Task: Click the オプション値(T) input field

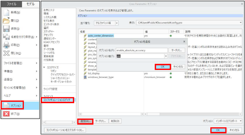Action: [140, 56]
